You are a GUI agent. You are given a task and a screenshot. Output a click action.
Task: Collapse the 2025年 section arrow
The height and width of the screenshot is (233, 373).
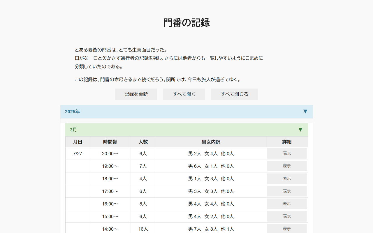click(305, 112)
